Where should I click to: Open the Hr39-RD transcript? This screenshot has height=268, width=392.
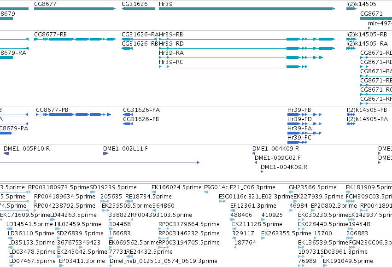coord(171,44)
